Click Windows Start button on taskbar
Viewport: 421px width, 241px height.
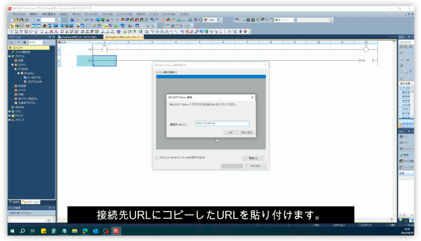[x=12, y=231]
